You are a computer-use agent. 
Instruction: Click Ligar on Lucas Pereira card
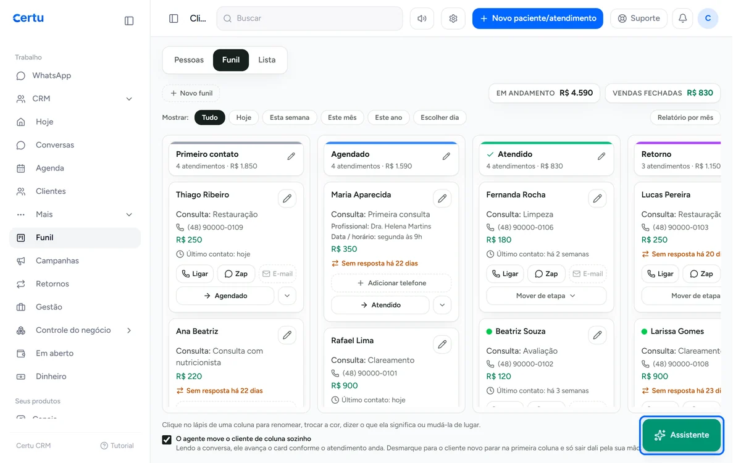click(x=660, y=273)
